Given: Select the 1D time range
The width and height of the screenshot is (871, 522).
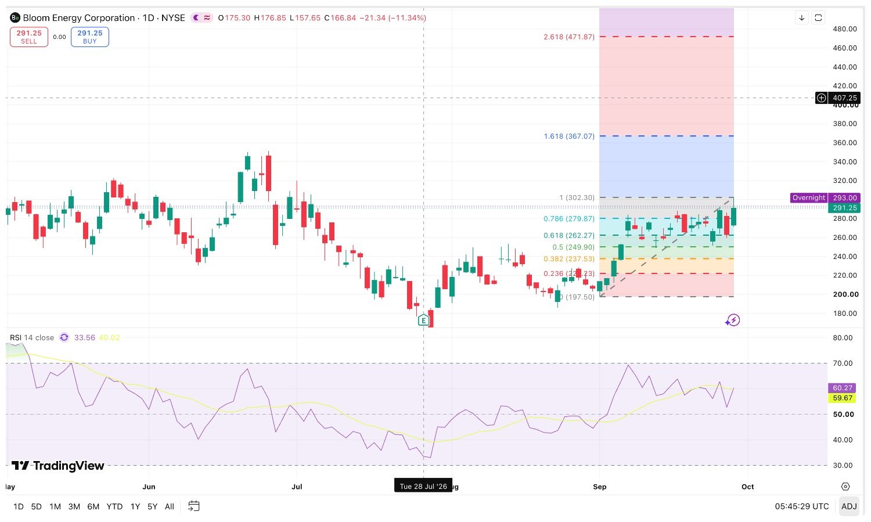Looking at the screenshot, I should click(x=19, y=506).
